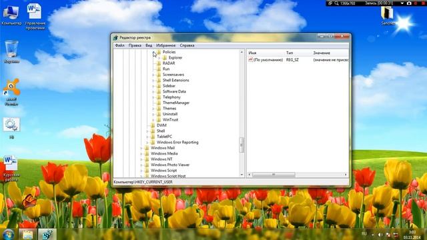Image resolution: width=427 pixels, height=240 pixels.
Task: Expand the Sidebar key
Action: [x=153, y=86]
